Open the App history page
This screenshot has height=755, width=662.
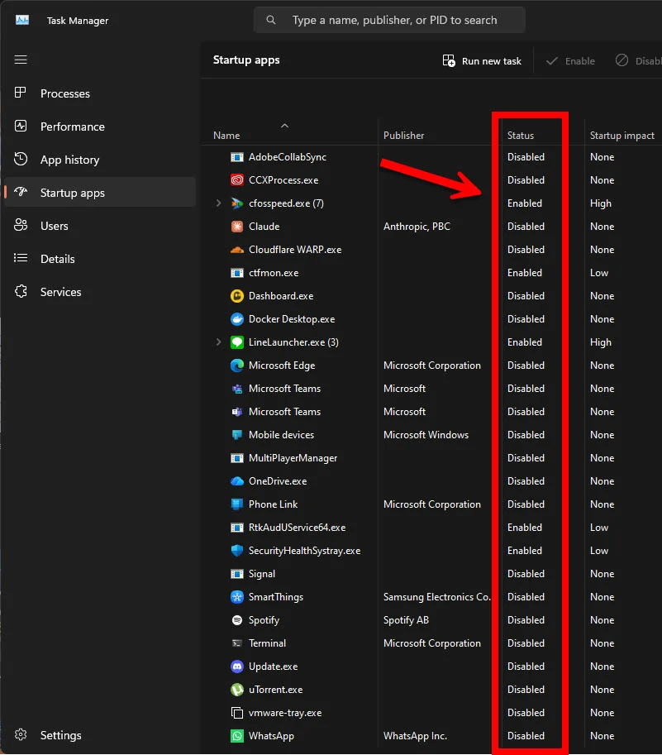point(100,160)
